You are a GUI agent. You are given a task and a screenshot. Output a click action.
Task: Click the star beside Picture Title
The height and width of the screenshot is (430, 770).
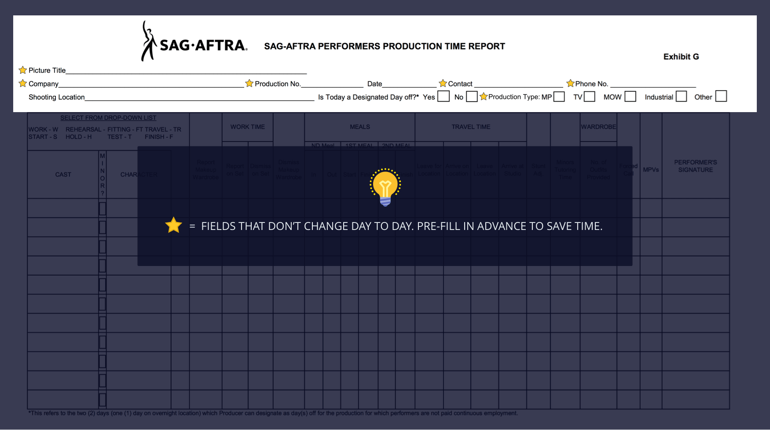pyautogui.click(x=23, y=70)
